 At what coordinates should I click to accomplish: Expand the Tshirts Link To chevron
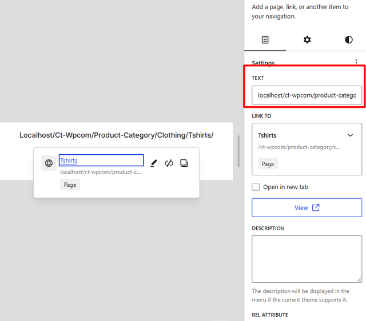point(350,135)
